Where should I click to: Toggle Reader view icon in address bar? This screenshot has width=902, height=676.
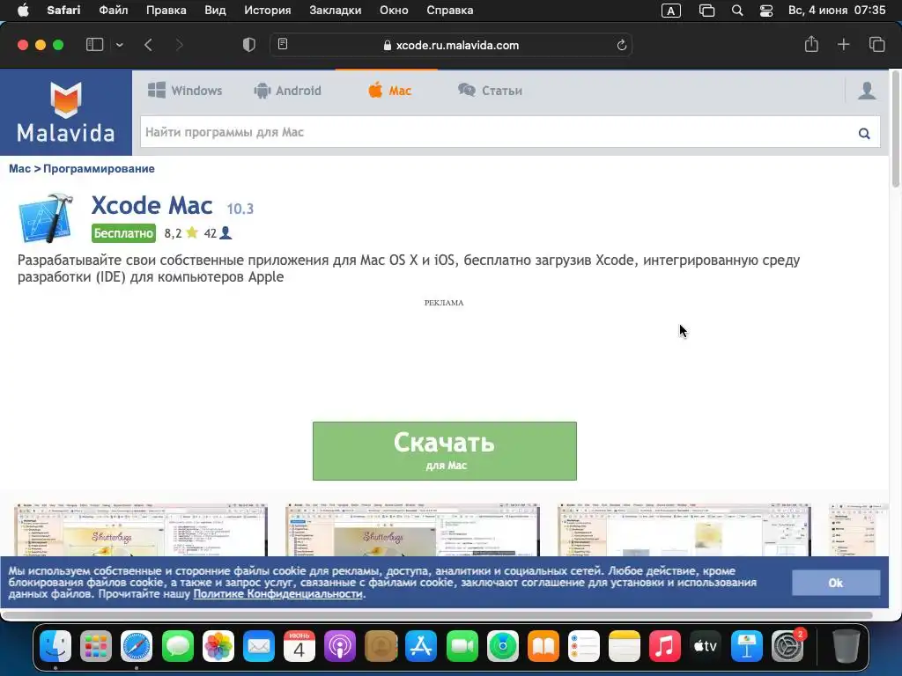pos(283,44)
